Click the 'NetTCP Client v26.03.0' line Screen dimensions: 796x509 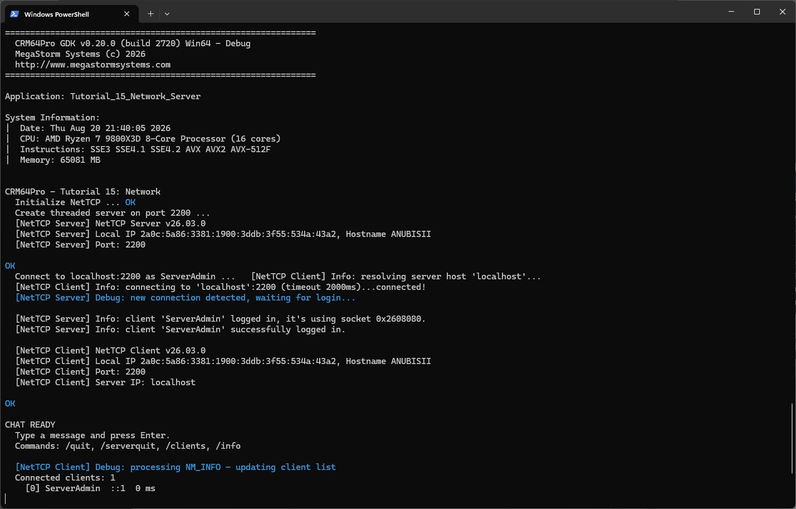pos(110,351)
